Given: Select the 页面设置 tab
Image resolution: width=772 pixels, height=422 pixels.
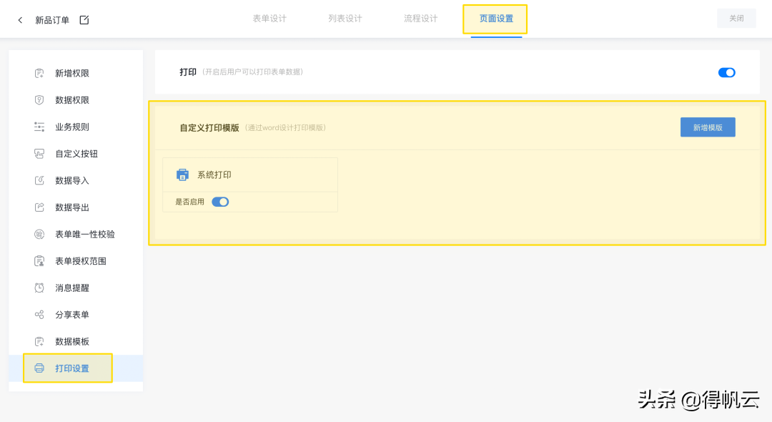Looking at the screenshot, I should tap(496, 19).
